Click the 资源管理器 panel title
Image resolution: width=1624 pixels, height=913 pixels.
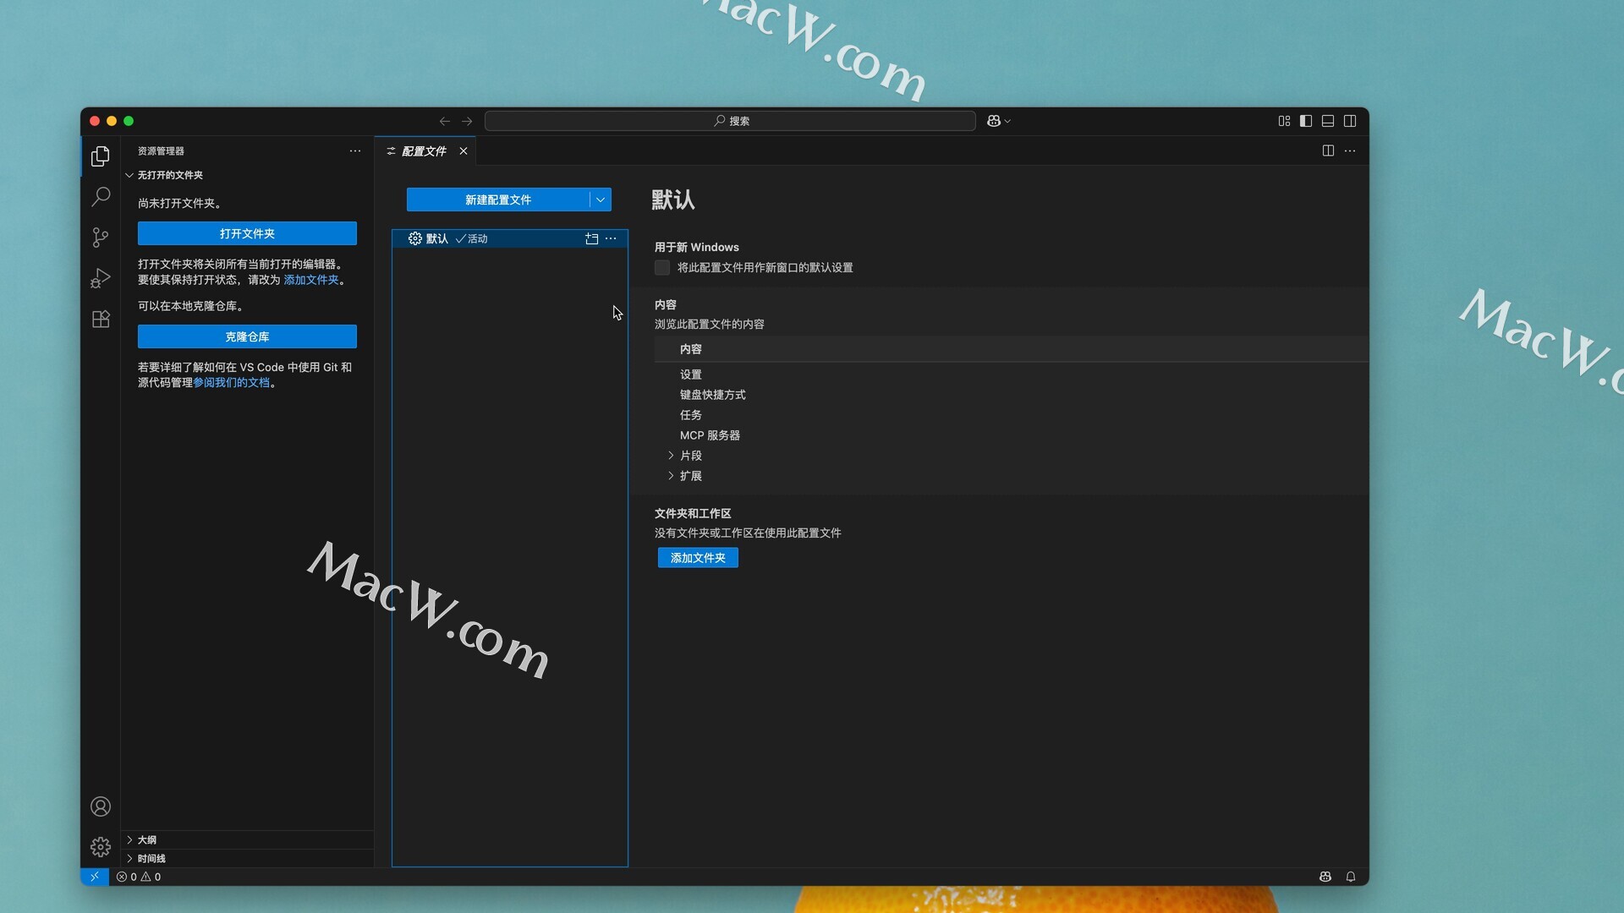pyautogui.click(x=161, y=150)
